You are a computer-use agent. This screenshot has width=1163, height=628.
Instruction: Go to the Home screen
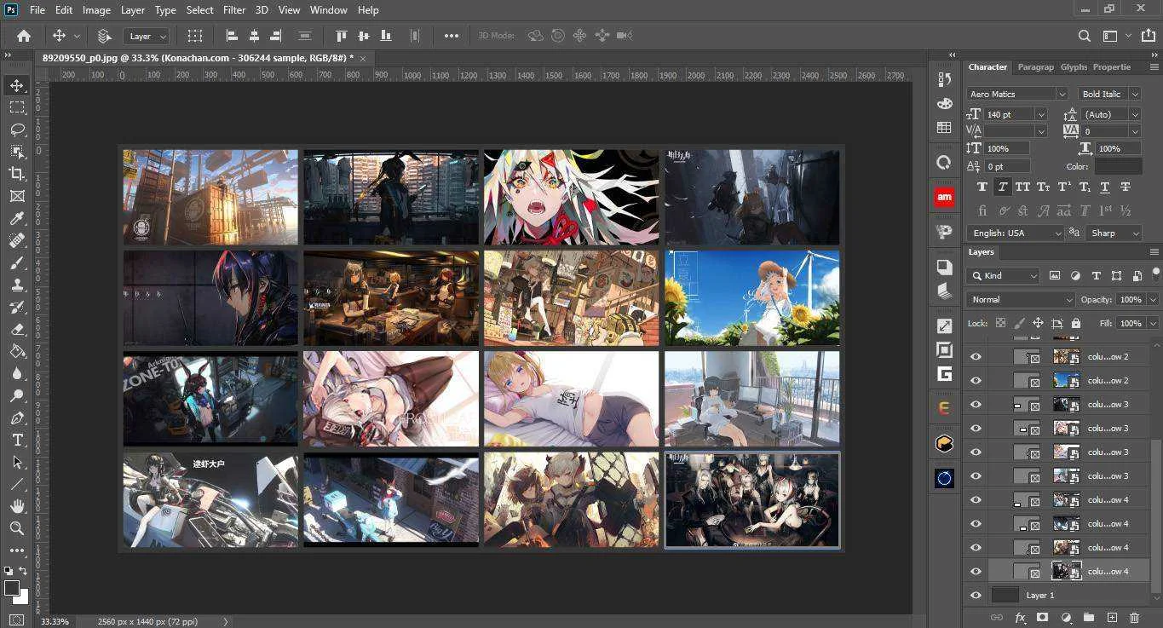(x=24, y=36)
